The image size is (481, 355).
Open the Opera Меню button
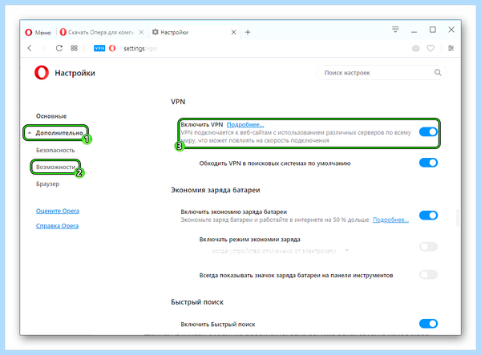38,32
